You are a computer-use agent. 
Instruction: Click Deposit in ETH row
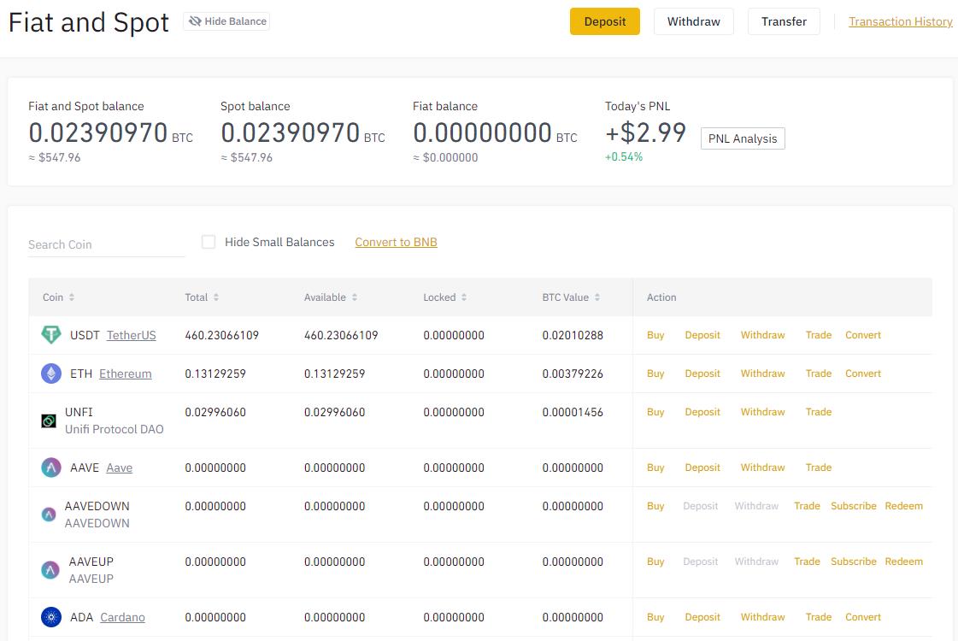(702, 373)
